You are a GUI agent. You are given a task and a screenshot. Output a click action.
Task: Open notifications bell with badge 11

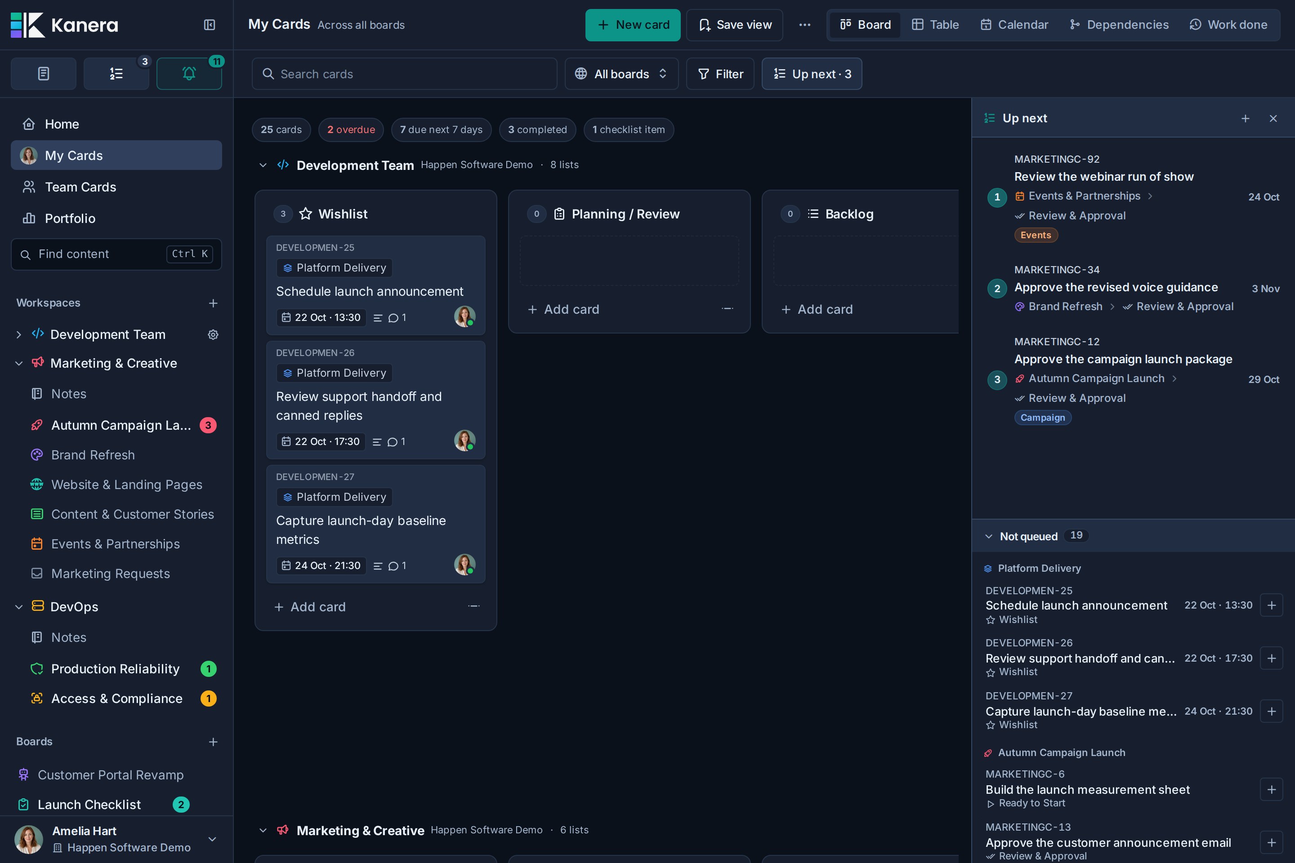click(189, 73)
